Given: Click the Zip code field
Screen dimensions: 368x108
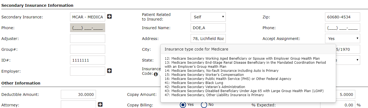Looking at the screenshot, I should pos(342,17).
